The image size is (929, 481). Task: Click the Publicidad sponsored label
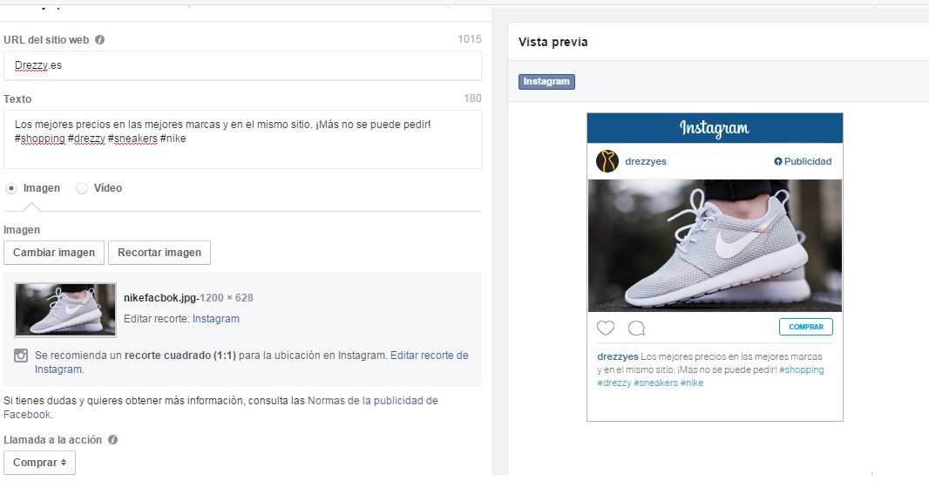point(803,161)
